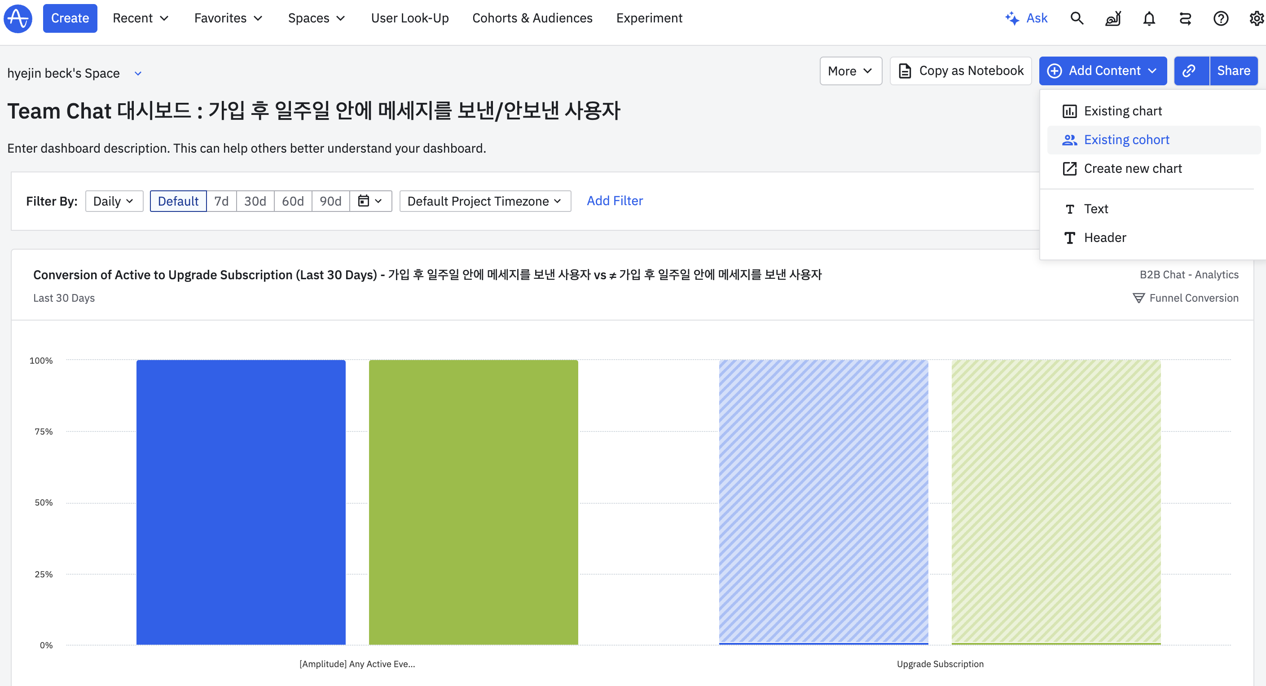Choose Create new chart menu entry
Screen dimensions: 1266x686
pyautogui.click(x=1132, y=168)
